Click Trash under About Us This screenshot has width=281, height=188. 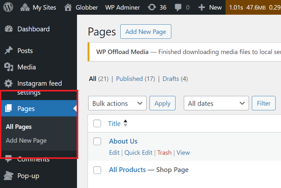pyautogui.click(x=164, y=153)
